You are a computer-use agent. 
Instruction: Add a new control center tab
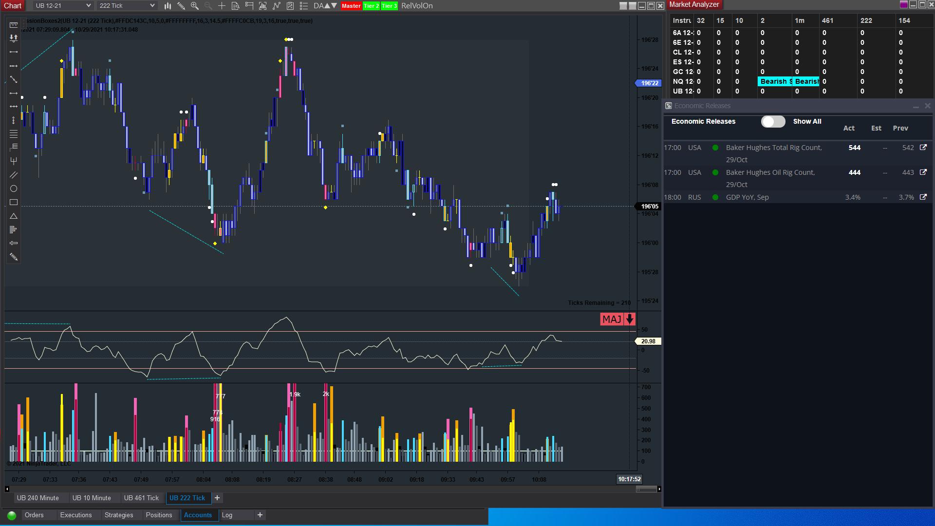(x=260, y=515)
